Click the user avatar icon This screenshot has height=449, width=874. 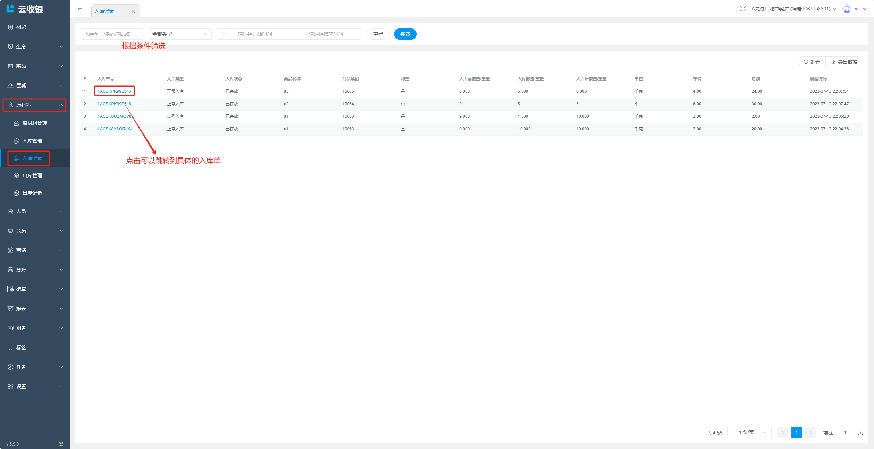point(847,9)
